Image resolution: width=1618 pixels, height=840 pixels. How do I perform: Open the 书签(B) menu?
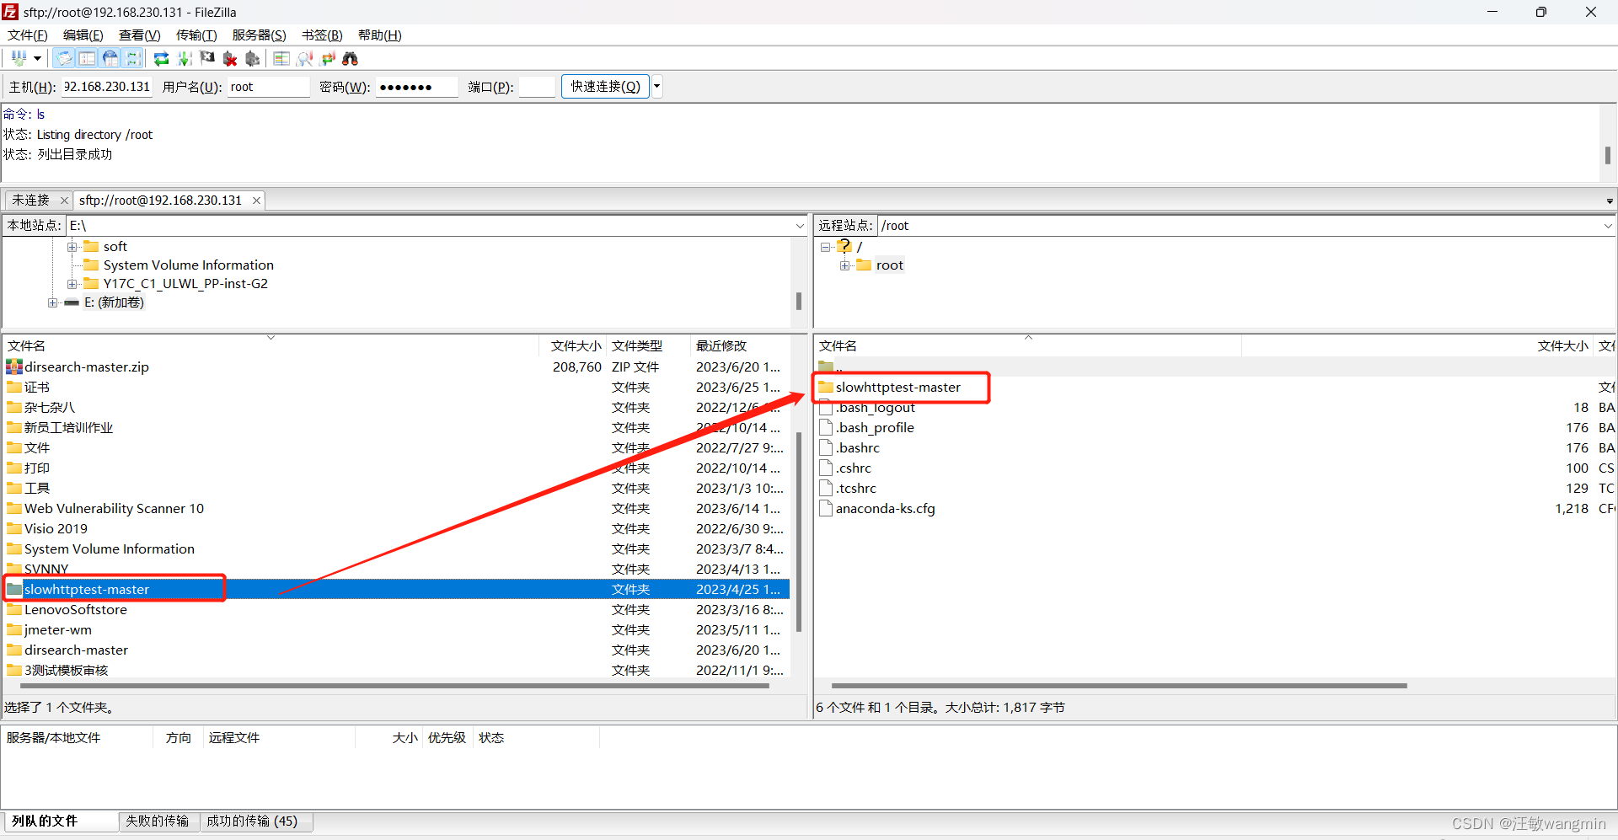[x=323, y=35]
